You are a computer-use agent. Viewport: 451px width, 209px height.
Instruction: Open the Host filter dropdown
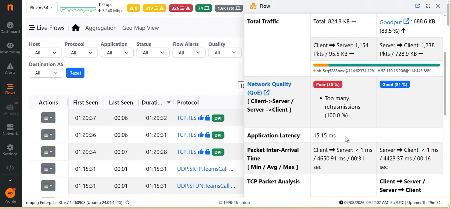point(45,53)
